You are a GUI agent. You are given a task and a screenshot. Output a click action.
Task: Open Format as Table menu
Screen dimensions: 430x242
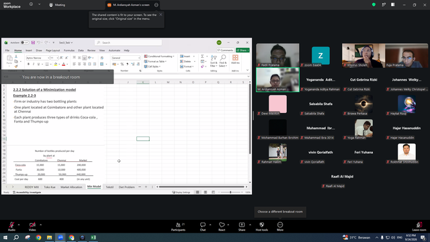click(x=155, y=61)
